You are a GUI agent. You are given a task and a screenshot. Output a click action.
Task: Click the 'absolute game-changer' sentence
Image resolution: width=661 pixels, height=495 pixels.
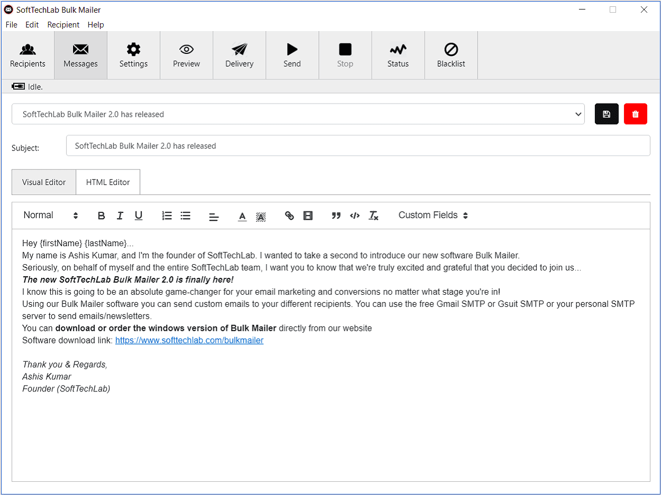point(261,292)
